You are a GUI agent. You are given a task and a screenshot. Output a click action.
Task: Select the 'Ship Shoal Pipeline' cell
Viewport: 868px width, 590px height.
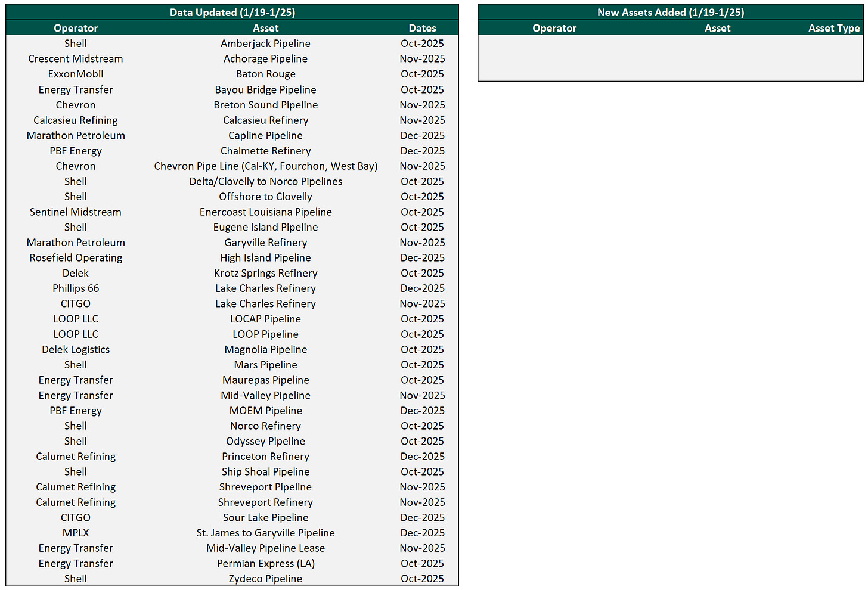click(x=265, y=472)
